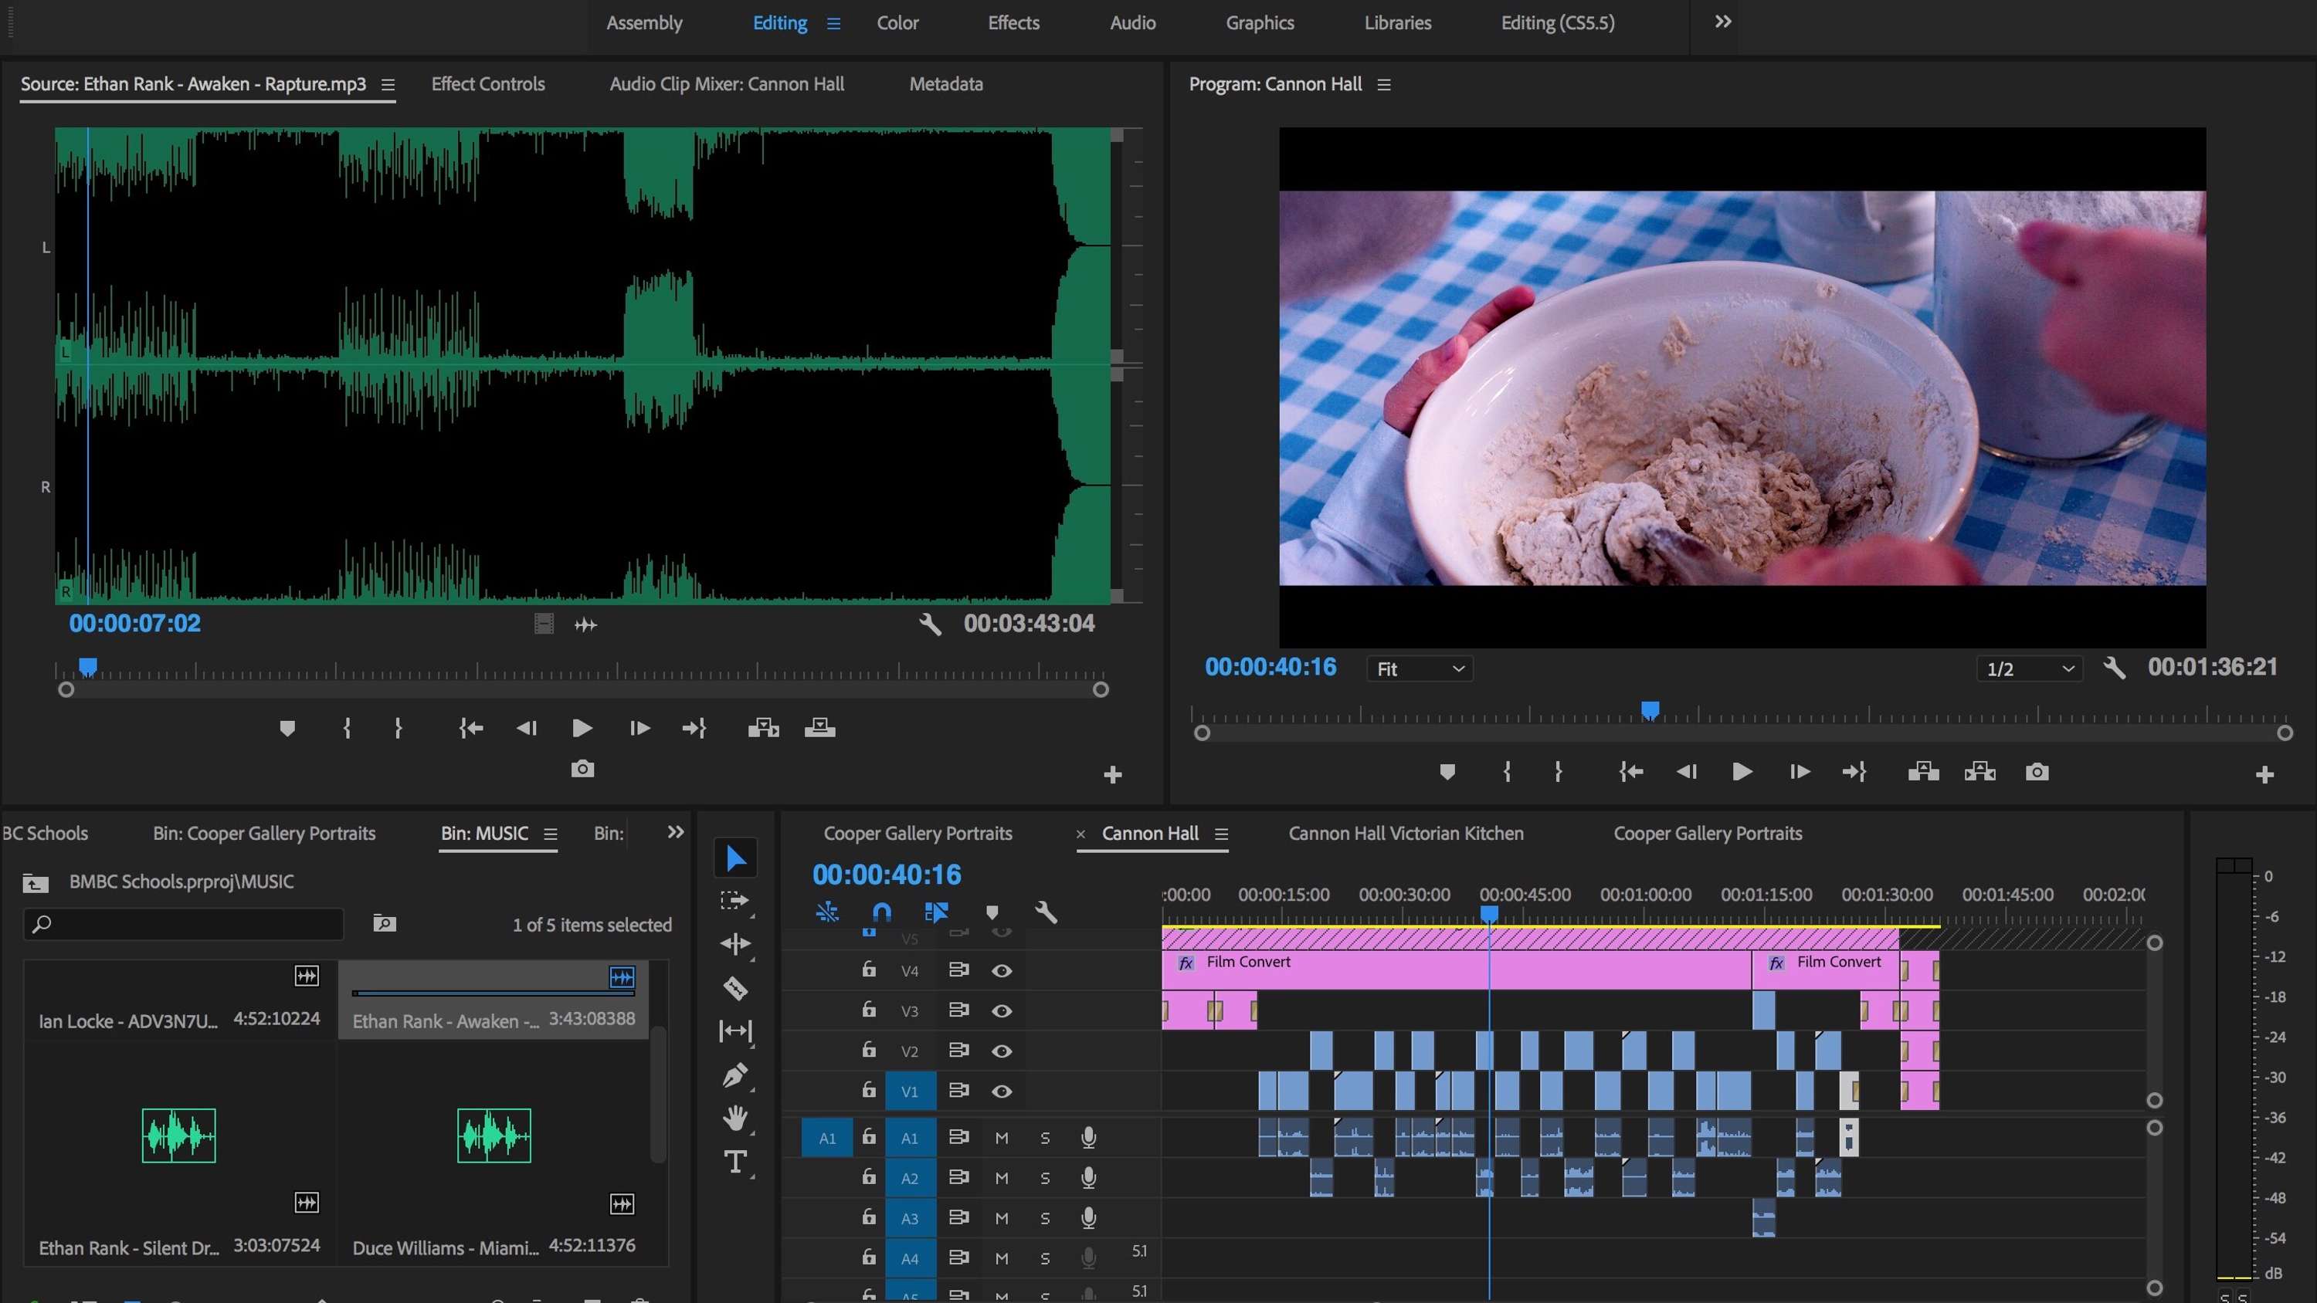Toggle sync lock for V3 track
Image resolution: width=2317 pixels, height=1303 pixels.
[x=958, y=1010]
